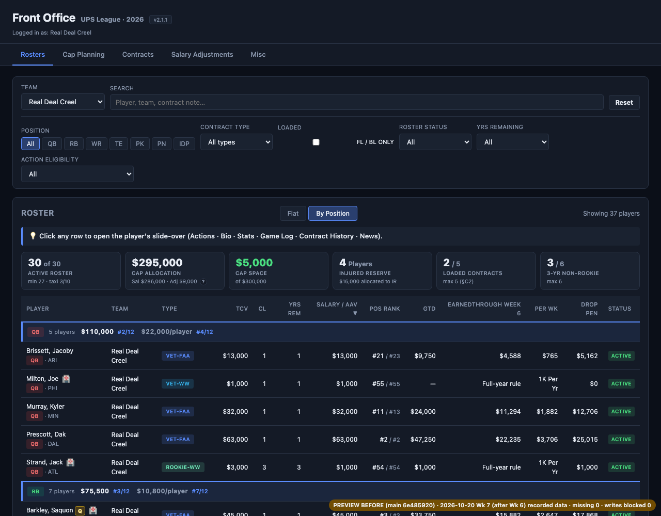Switch to the Cap Planning tab
Viewport: 661px width, 516px height.
click(84, 54)
